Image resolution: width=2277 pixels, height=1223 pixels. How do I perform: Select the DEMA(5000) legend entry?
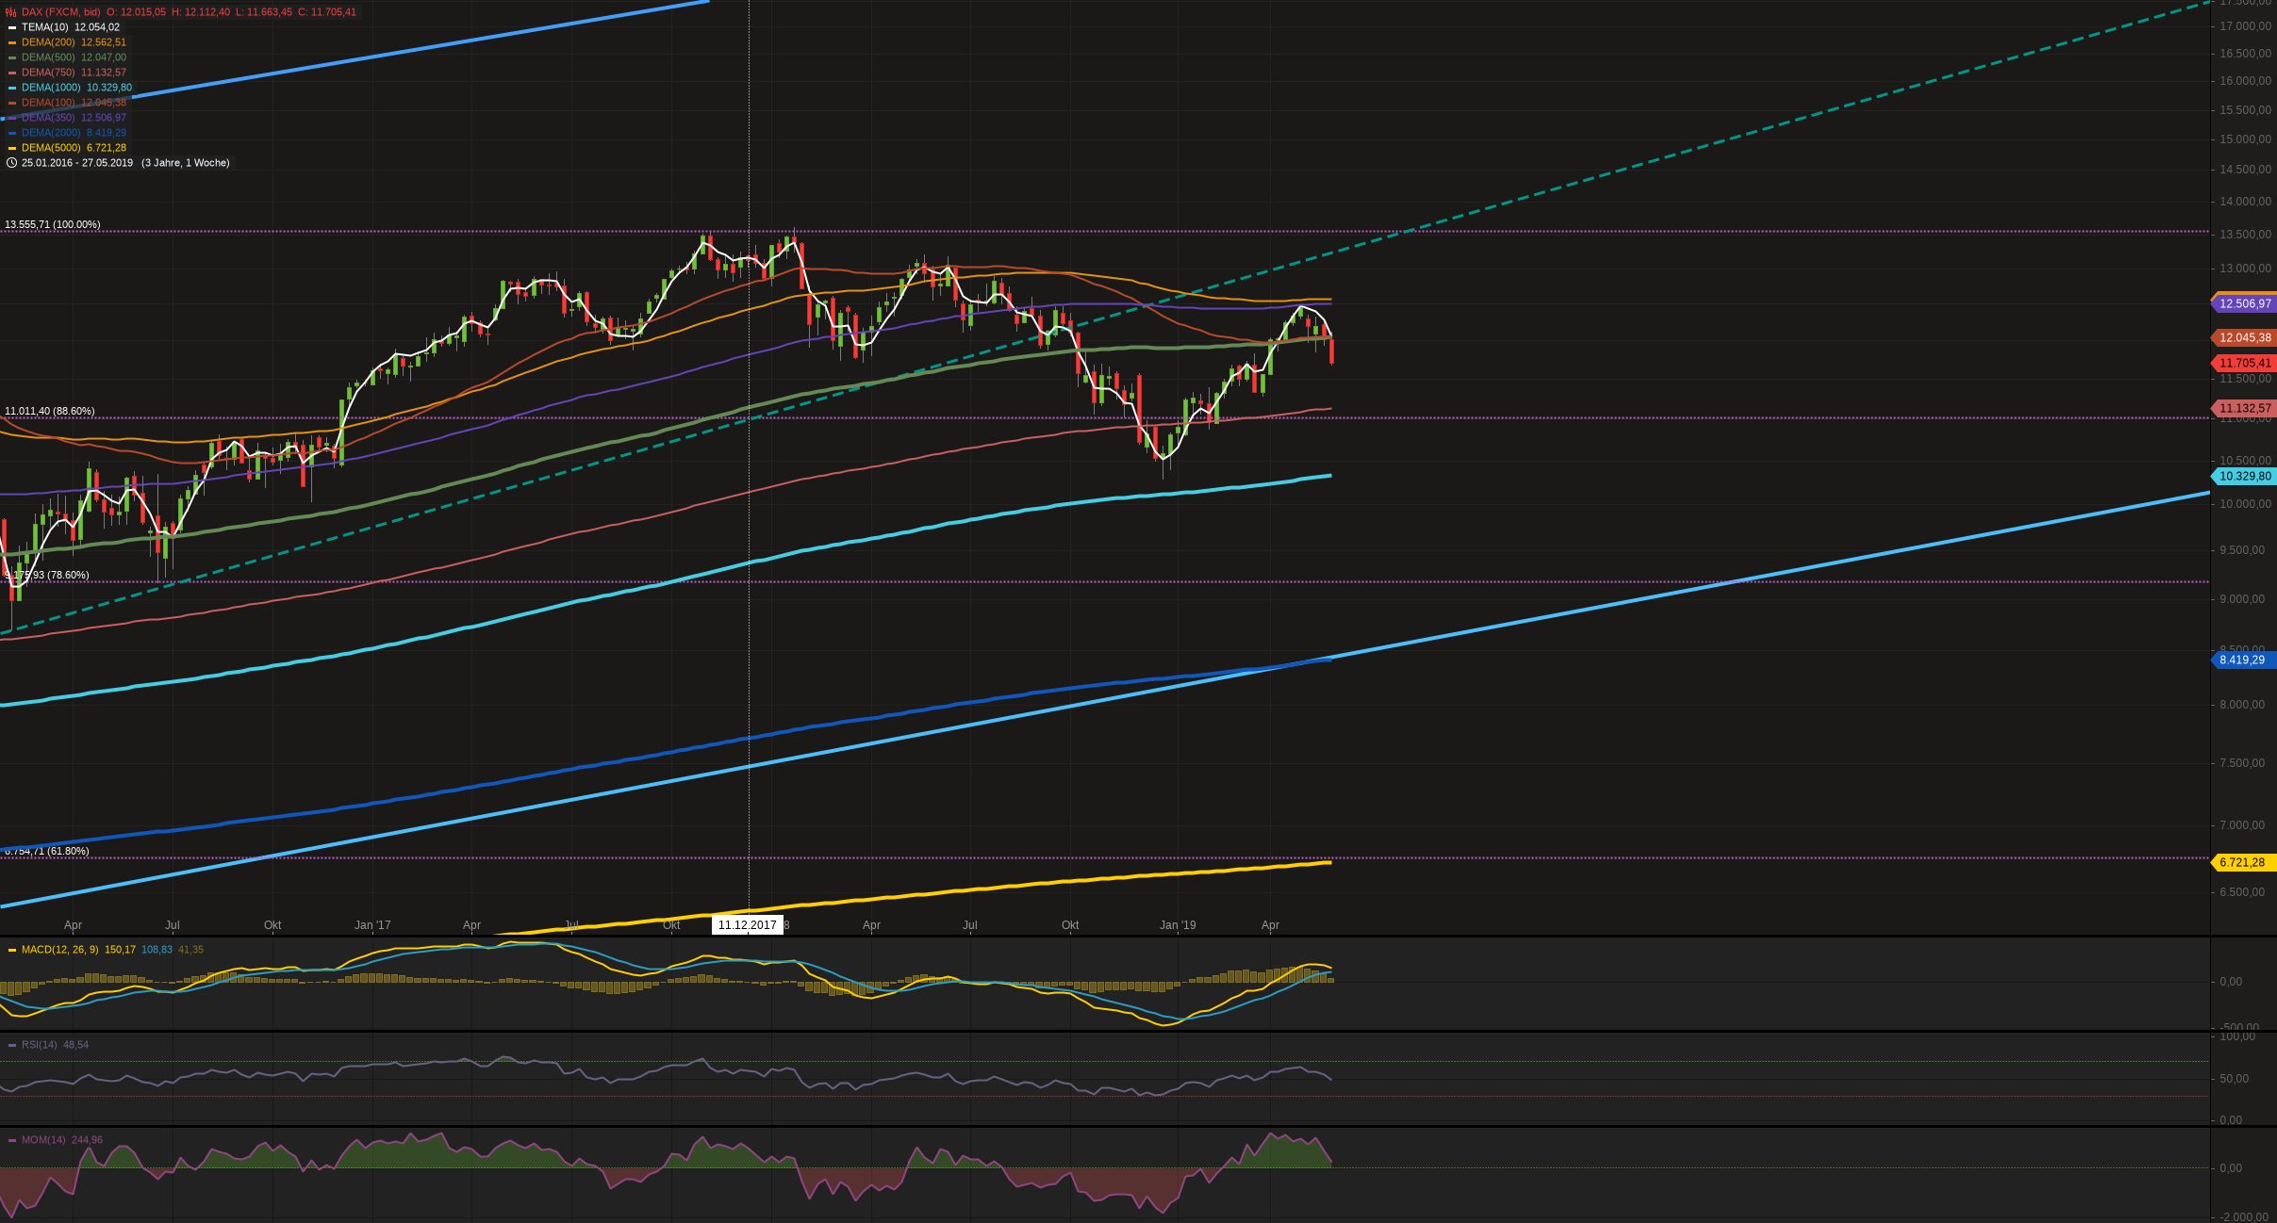pyautogui.click(x=51, y=148)
